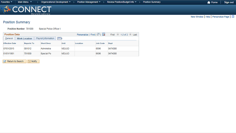Select the Administra short description cell
The image size is (236, 133).
46,48
